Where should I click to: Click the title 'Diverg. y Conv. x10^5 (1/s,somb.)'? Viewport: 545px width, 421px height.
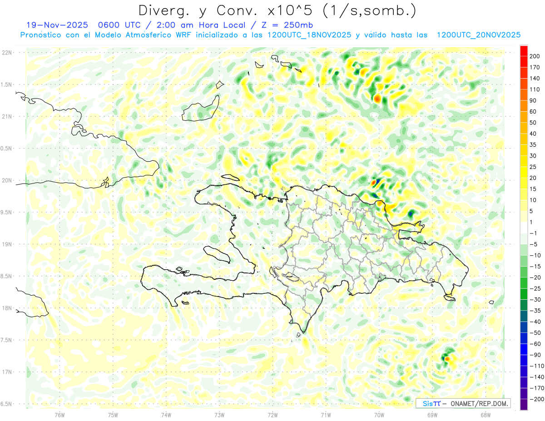coord(277,10)
